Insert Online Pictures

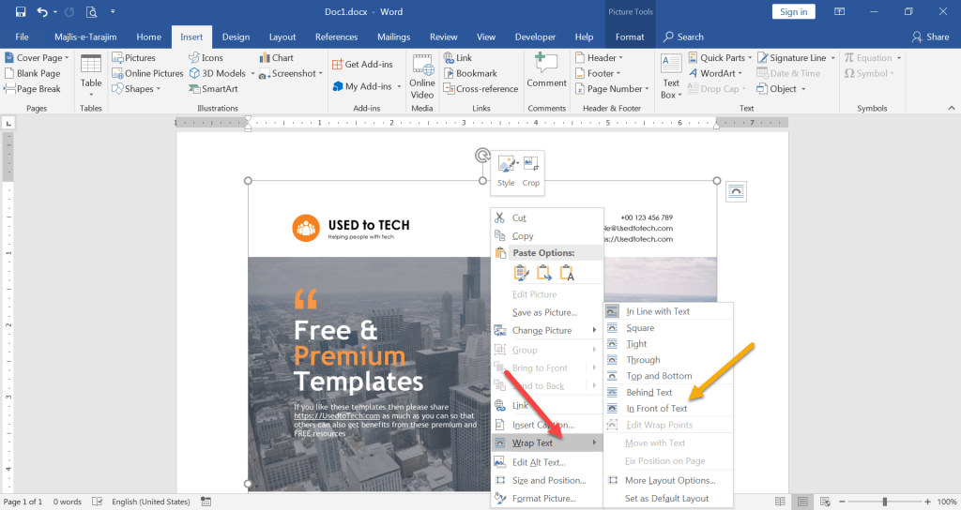(x=147, y=73)
